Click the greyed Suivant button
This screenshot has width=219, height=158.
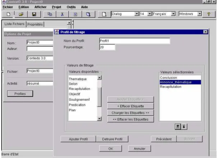(190, 139)
